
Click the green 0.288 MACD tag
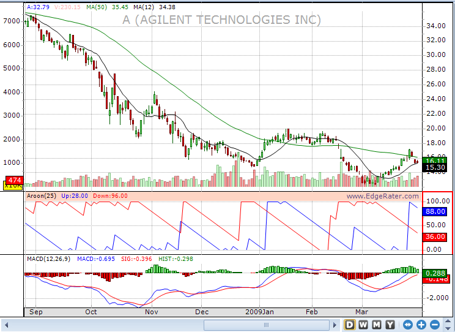(x=435, y=273)
